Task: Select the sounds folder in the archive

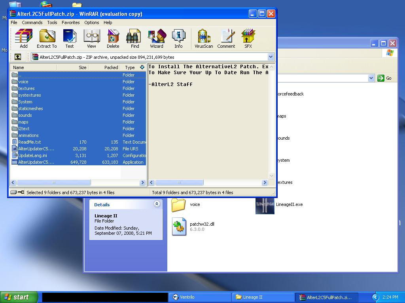Action: coord(78,115)
